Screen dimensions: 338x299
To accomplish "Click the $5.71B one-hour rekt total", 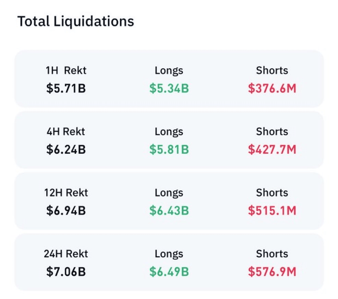I will [66, 89].
